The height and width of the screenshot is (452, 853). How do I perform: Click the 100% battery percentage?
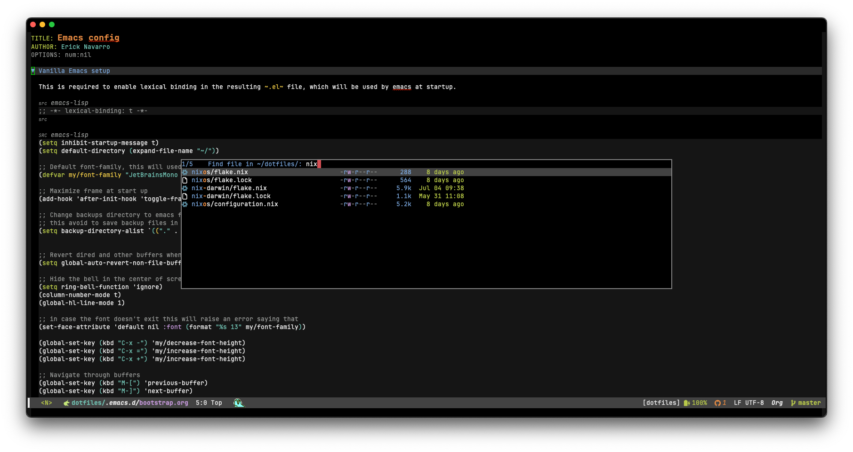click(x=700, y=403)
